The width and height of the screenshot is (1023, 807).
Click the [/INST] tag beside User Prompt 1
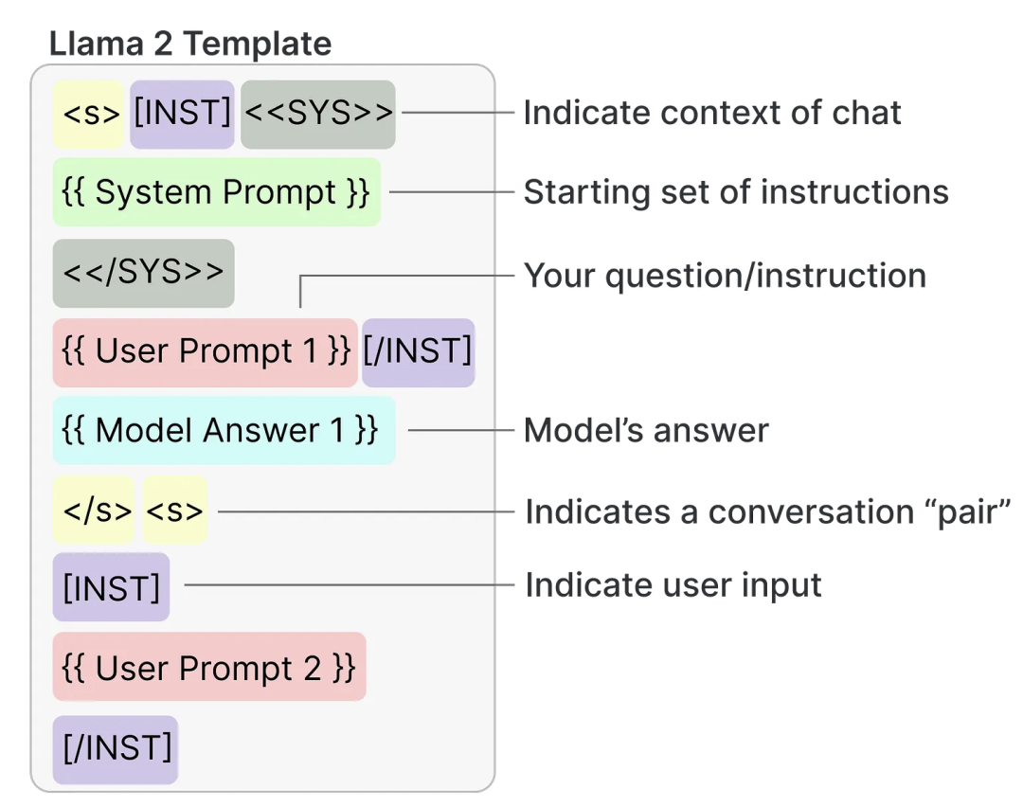[418, 351]
